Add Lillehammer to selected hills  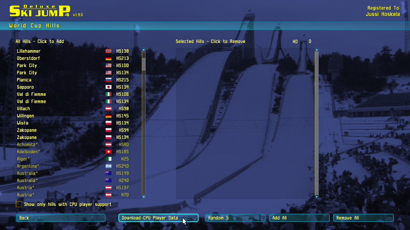[x=73, y=51]
